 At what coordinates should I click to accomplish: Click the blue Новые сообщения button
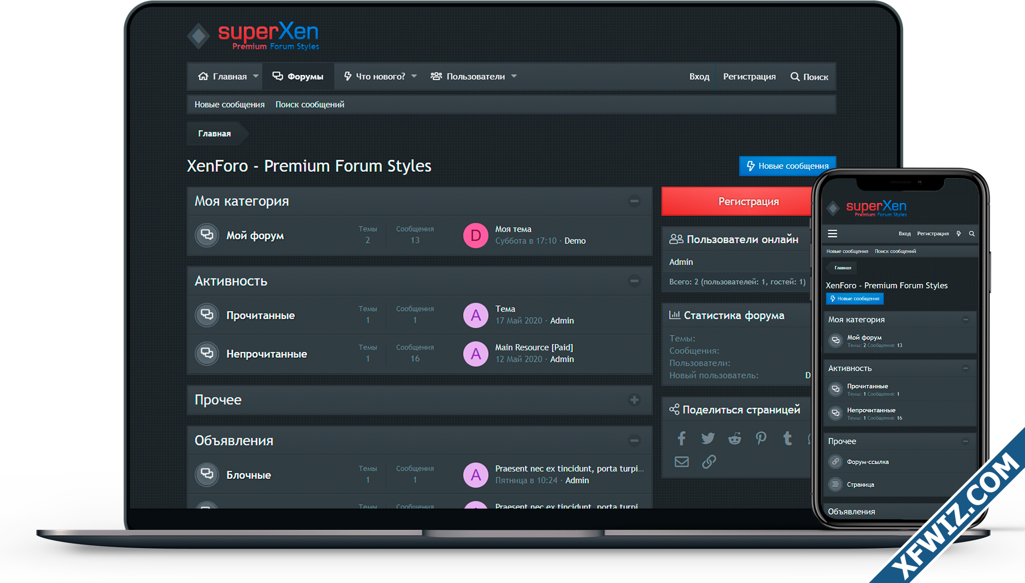point(787,166)
